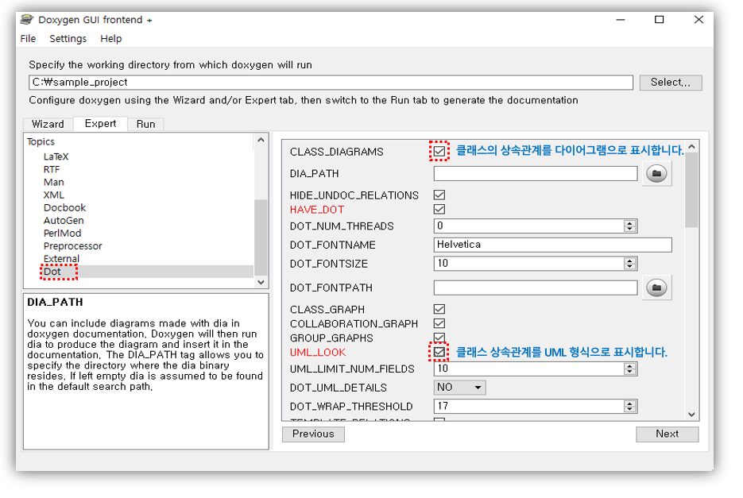Viewport: 743px width, 498px height.
Task: Decrease DOT_WRAP_THRESHOLD with the down arrow
Action: tap(629, 409)
